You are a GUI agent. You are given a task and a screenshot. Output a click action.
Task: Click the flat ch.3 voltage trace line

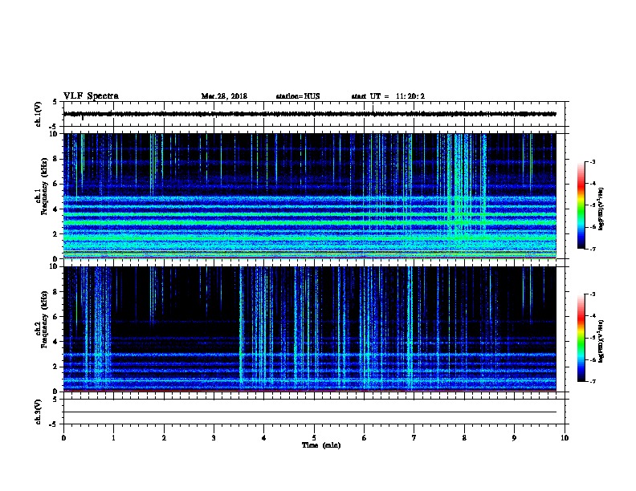309,412
